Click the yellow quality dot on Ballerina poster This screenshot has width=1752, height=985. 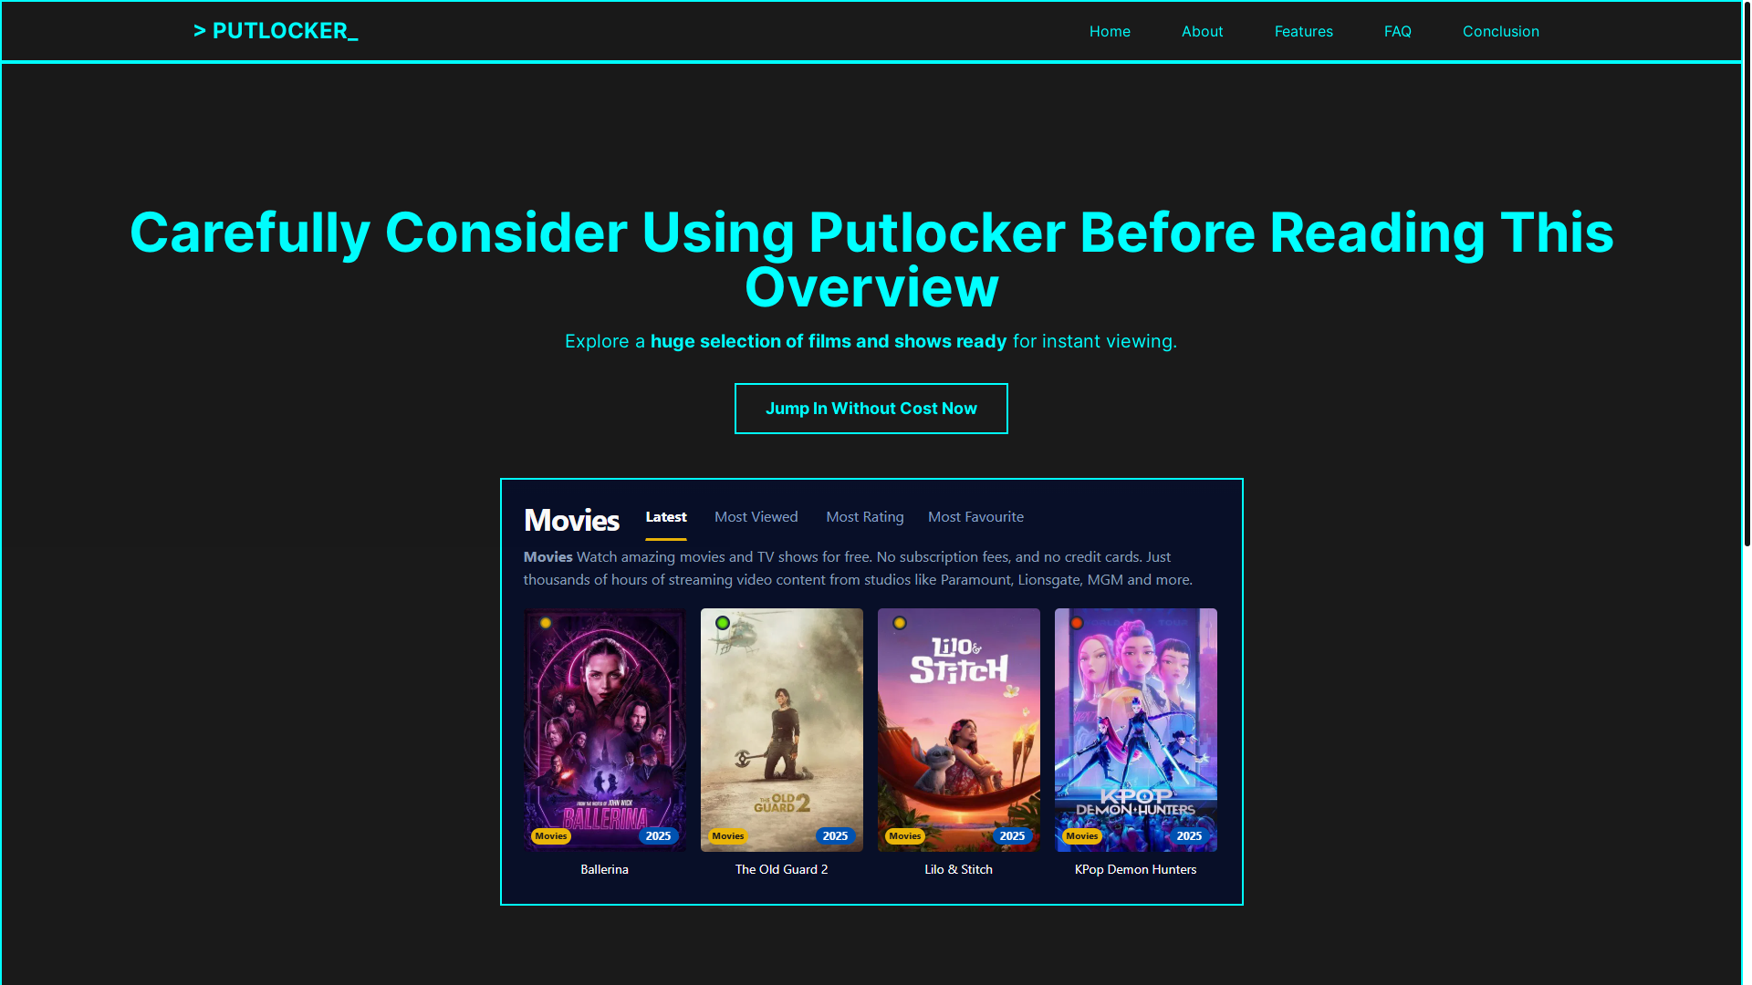tap(546, 624)
